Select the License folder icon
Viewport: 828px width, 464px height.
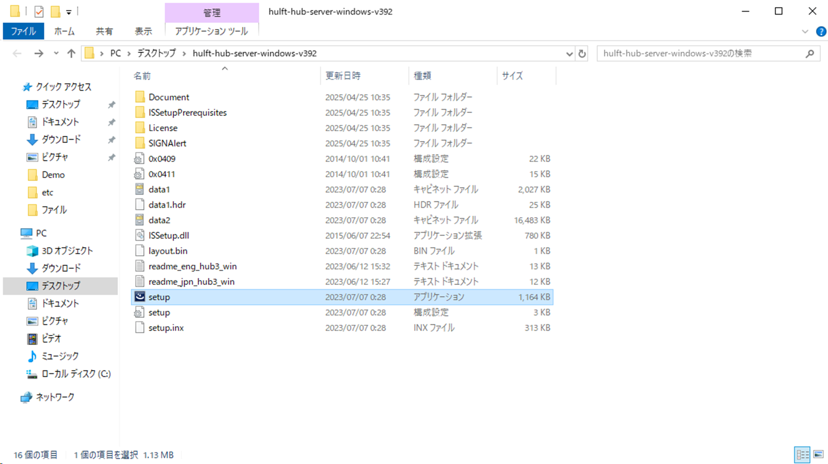(x=139, y=128)
